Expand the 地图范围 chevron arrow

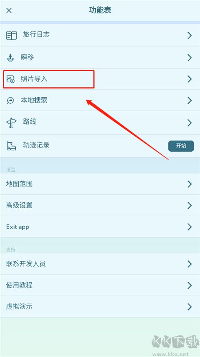[190, 184]
